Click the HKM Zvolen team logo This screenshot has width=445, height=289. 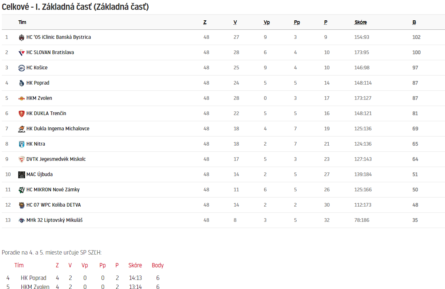pyautogui.click(x=21, y=98)
